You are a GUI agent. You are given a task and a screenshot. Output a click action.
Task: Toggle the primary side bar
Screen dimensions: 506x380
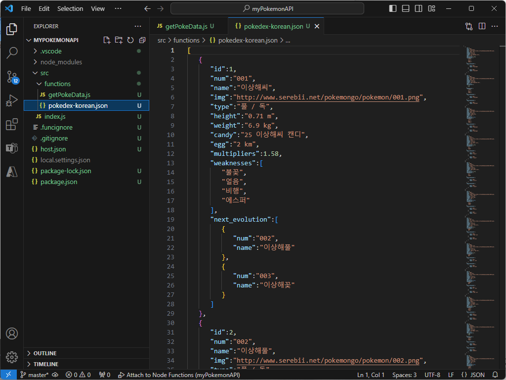(x=393, y=9)
